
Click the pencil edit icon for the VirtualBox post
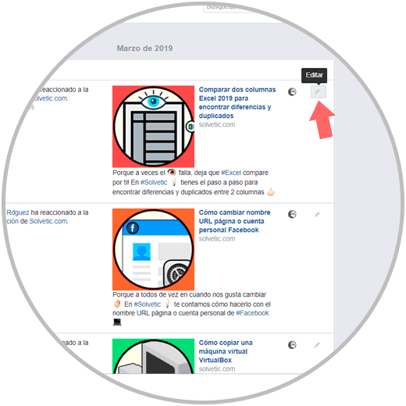coord(317,345)
